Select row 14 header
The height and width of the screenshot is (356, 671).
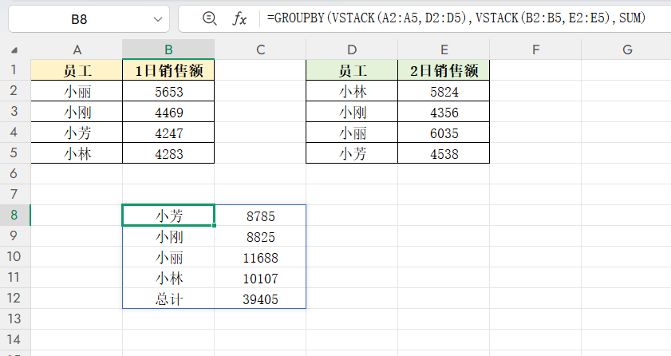coord(14,340)
